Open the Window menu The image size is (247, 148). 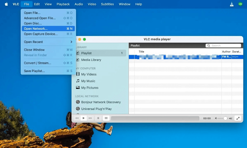click(124, 4)
